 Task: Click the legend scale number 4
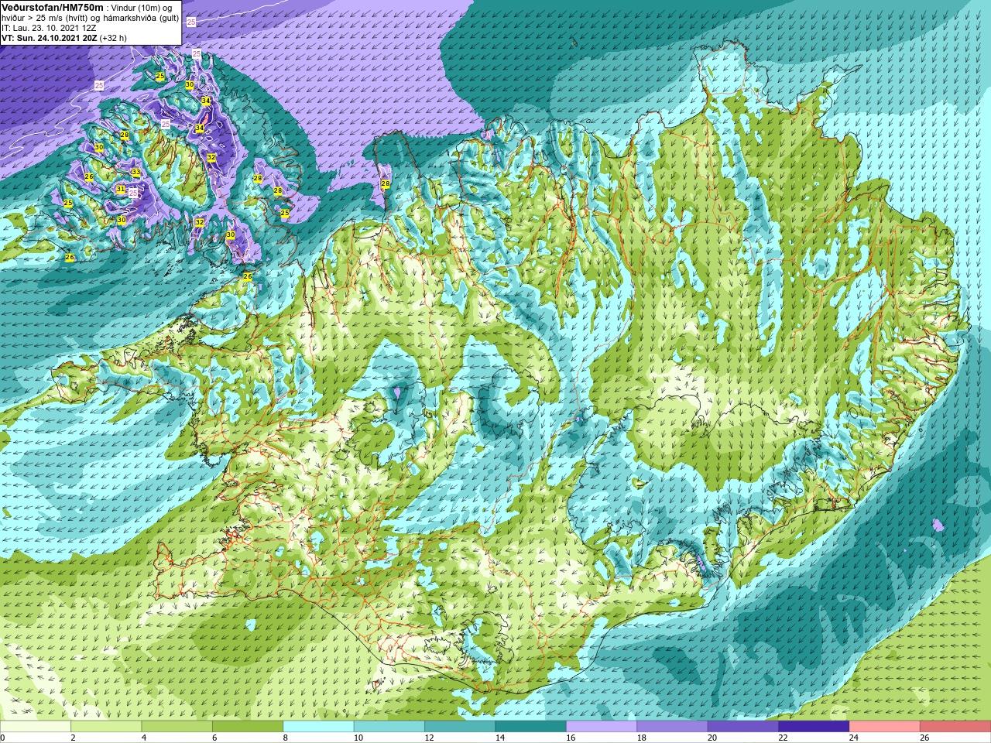143,738
